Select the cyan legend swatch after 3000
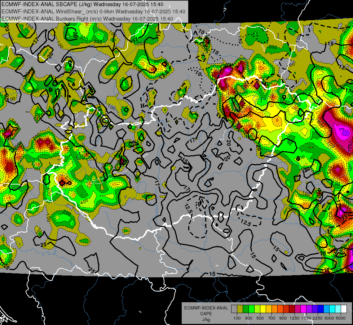This screenshot has height=325, width=353. [x=332, y=309]
